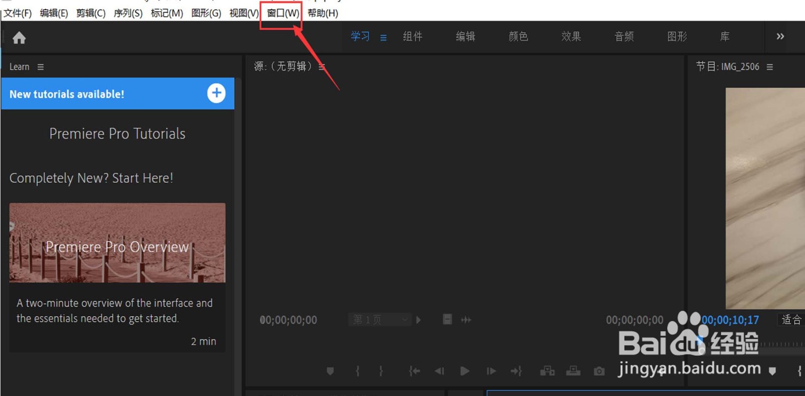Click the plus icon for new tutorials
The width and height of the screenshot is (805, 396).
click(216, 93)
